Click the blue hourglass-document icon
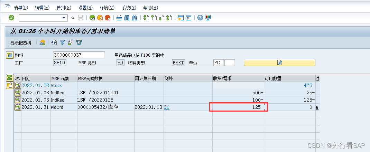This screenshot has width=370, height=152. coord(79,42)
